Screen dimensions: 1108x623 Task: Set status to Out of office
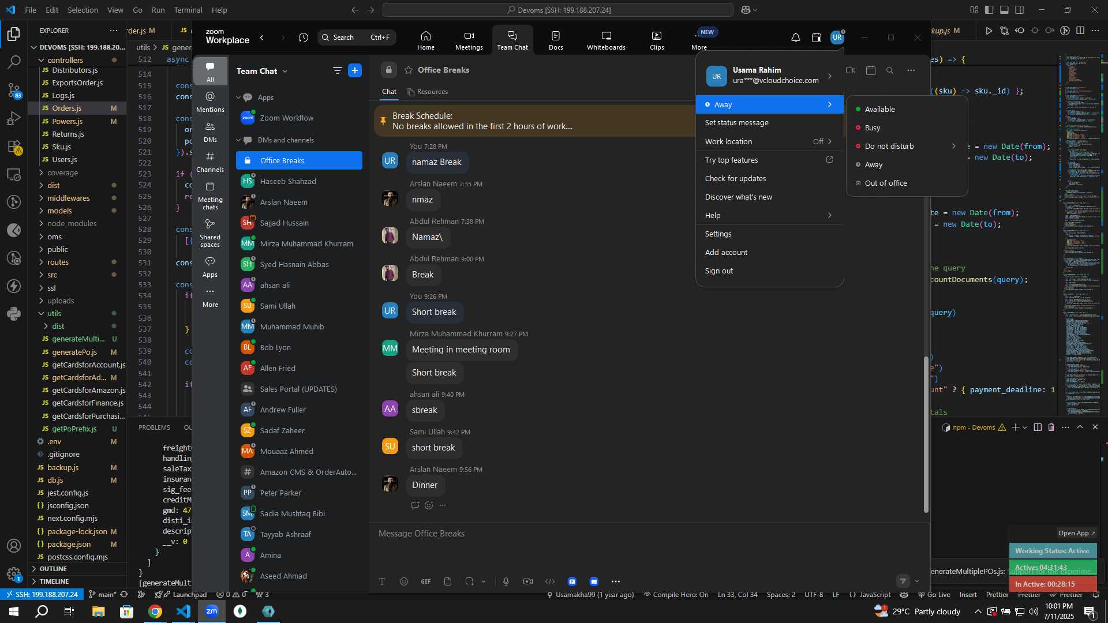tap(906, 183)
